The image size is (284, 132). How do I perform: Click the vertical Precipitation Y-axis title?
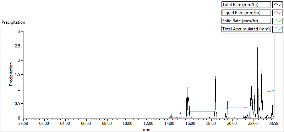pyautogui.click(x=11, y=74)
